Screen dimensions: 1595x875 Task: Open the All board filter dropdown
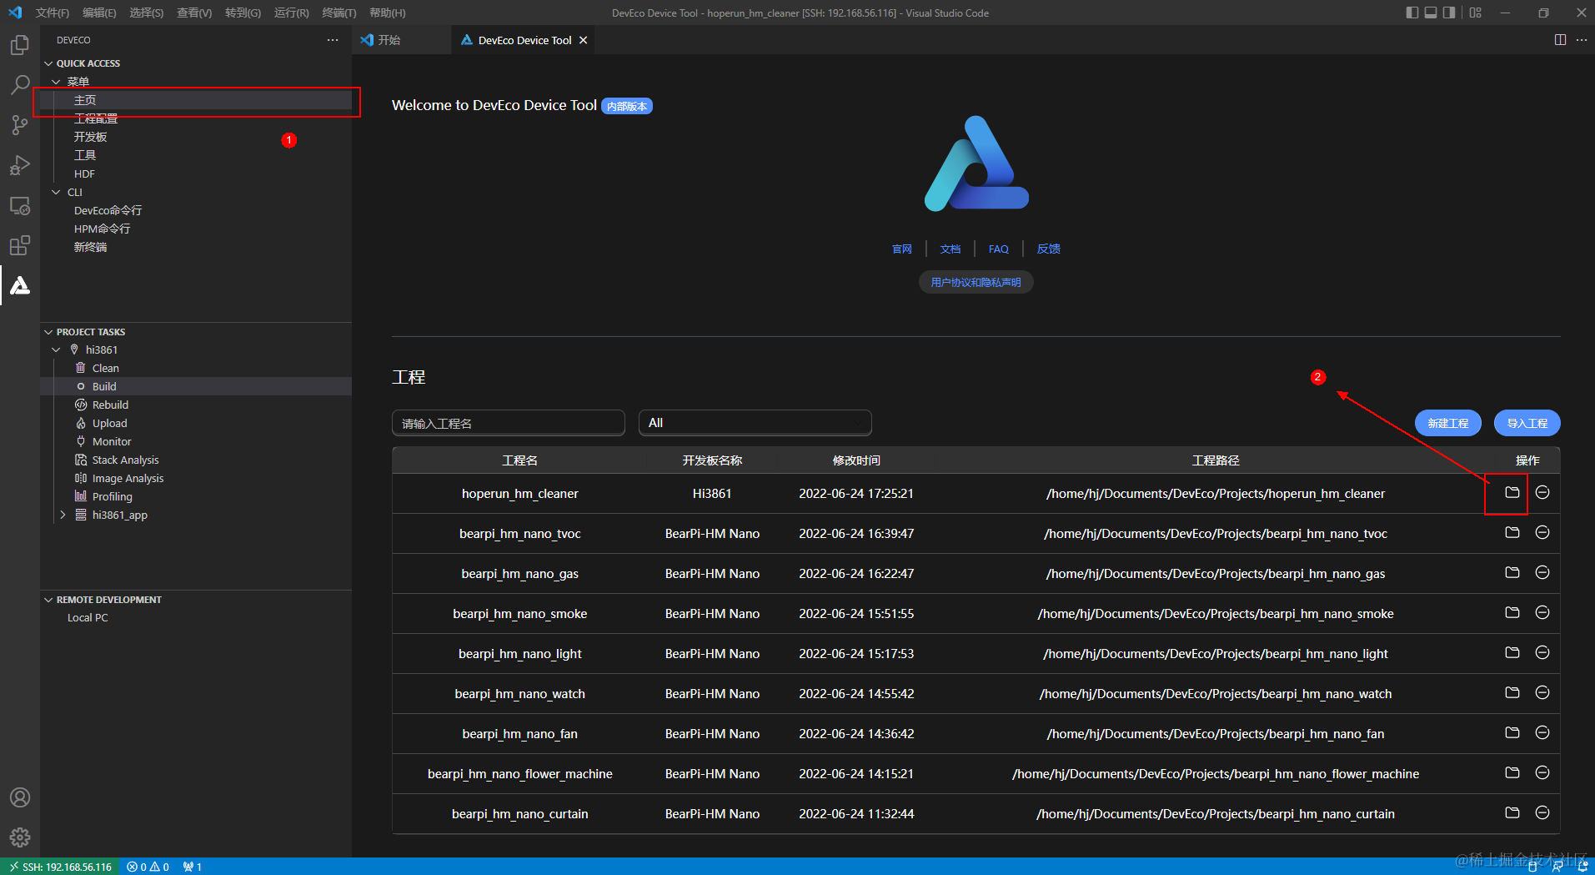click(755, 423)
